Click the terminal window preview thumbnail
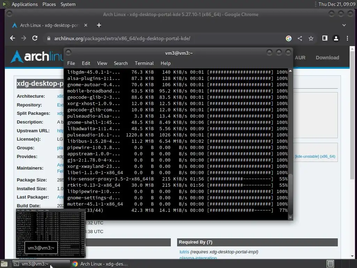 pos(51,233)
